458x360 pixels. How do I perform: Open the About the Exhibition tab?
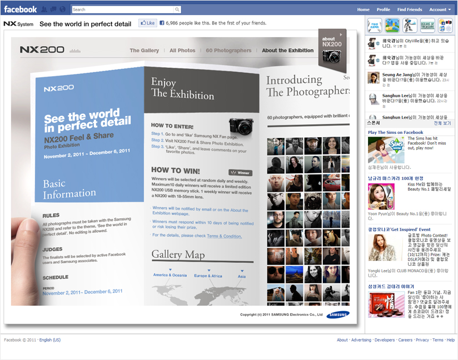(288, 51)
